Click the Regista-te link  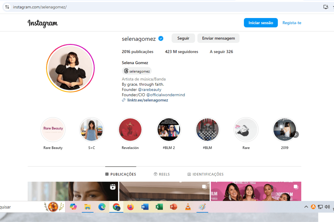coord(292,23)
